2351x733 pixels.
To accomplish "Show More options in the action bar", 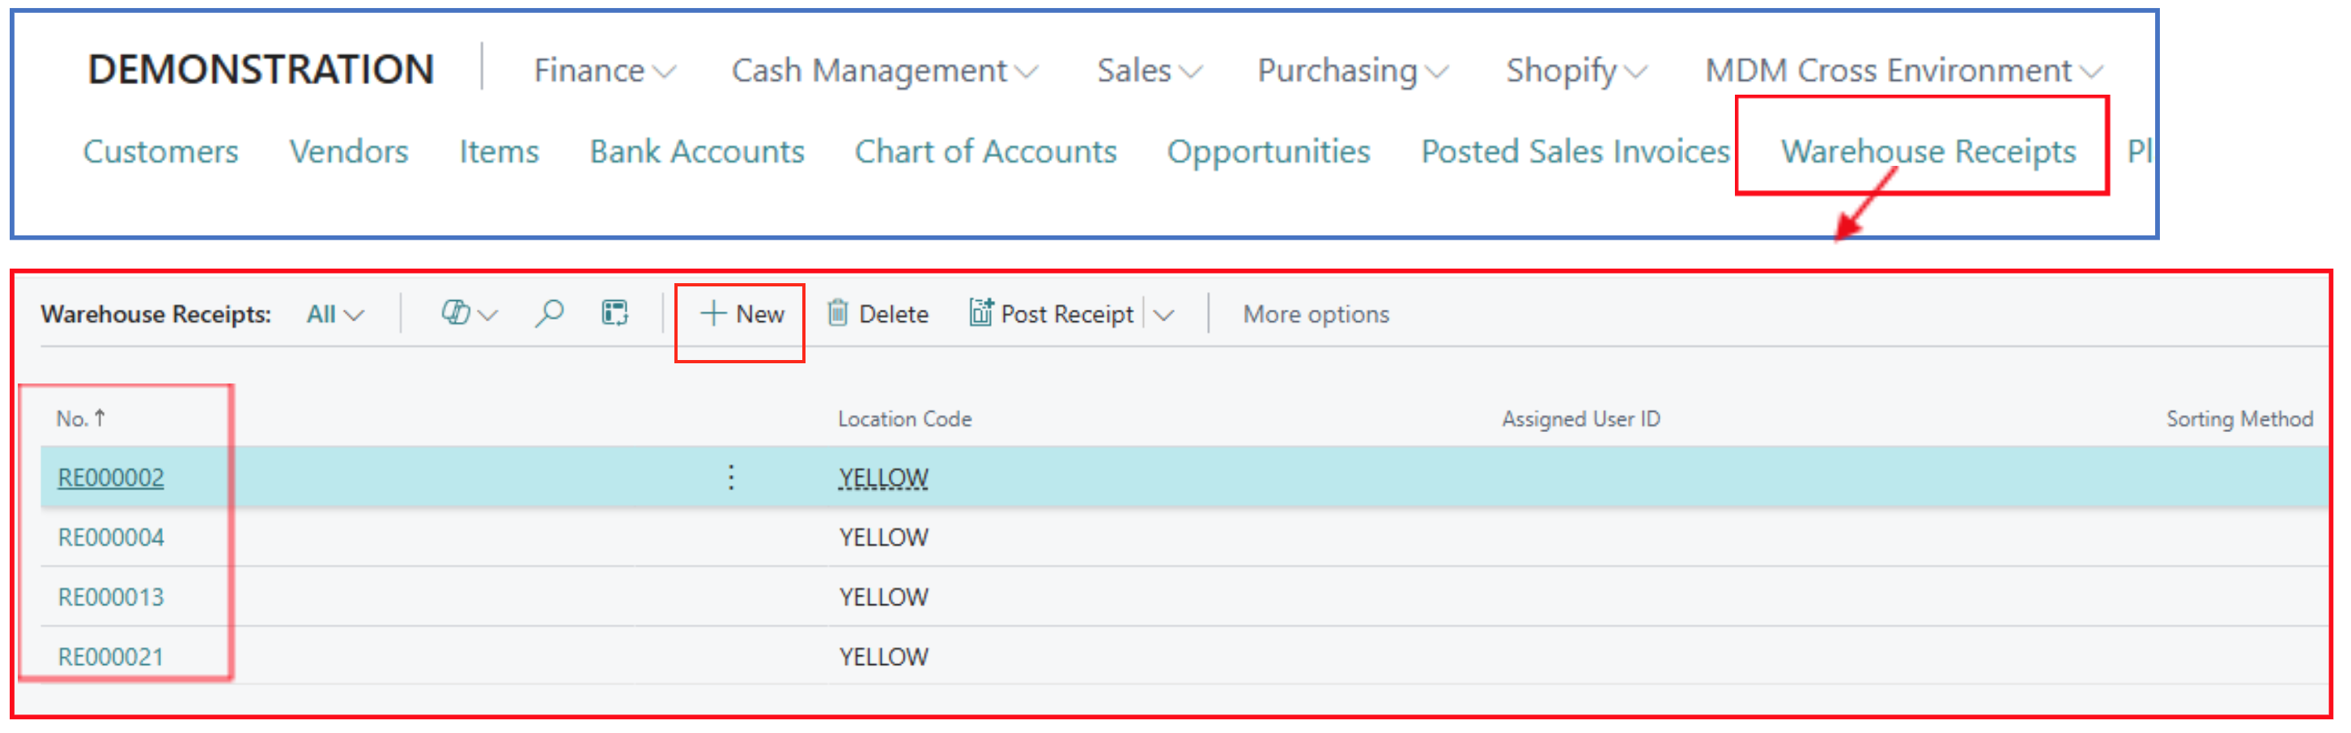I will pos(1315,315).
